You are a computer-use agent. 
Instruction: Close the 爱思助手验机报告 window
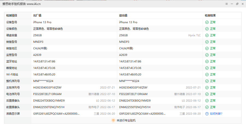(242, 4)
